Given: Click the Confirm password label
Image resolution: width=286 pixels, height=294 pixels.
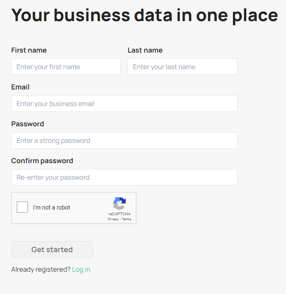Looking at the screenshot, I should 42,161.
